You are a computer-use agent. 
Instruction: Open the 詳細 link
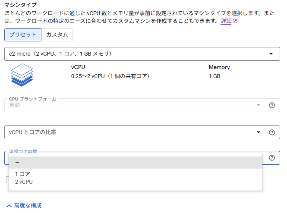click(x=226, y=21)
